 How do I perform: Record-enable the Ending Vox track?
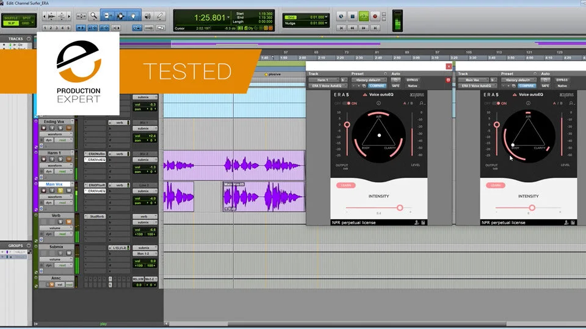(43, 128)
